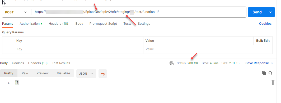Screen dimensions: 281x103
Task: Open the JSON format dropdown
Action: (x=86, y=74)
